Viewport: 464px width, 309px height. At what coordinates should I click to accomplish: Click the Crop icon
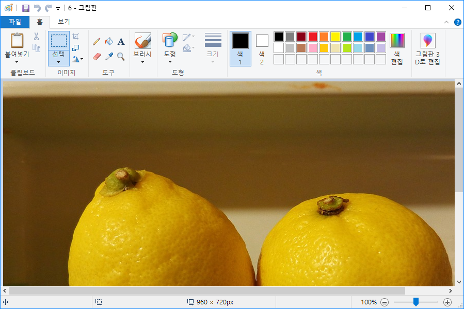(76, 37)
